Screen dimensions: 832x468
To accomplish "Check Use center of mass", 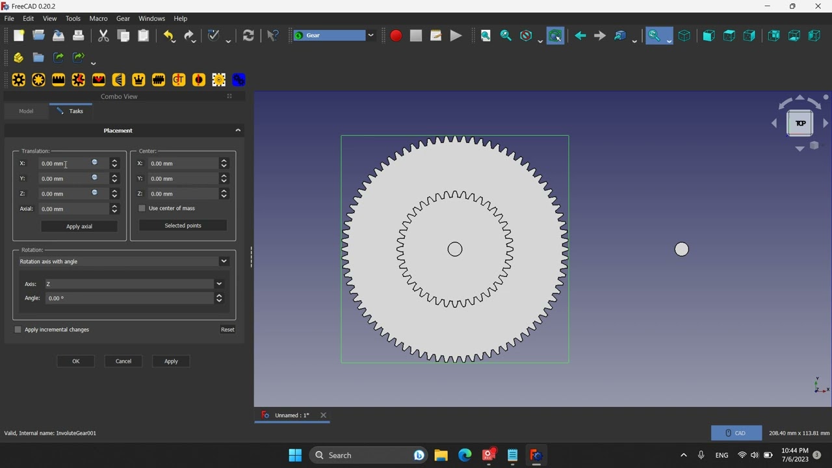I will [142, 208].
